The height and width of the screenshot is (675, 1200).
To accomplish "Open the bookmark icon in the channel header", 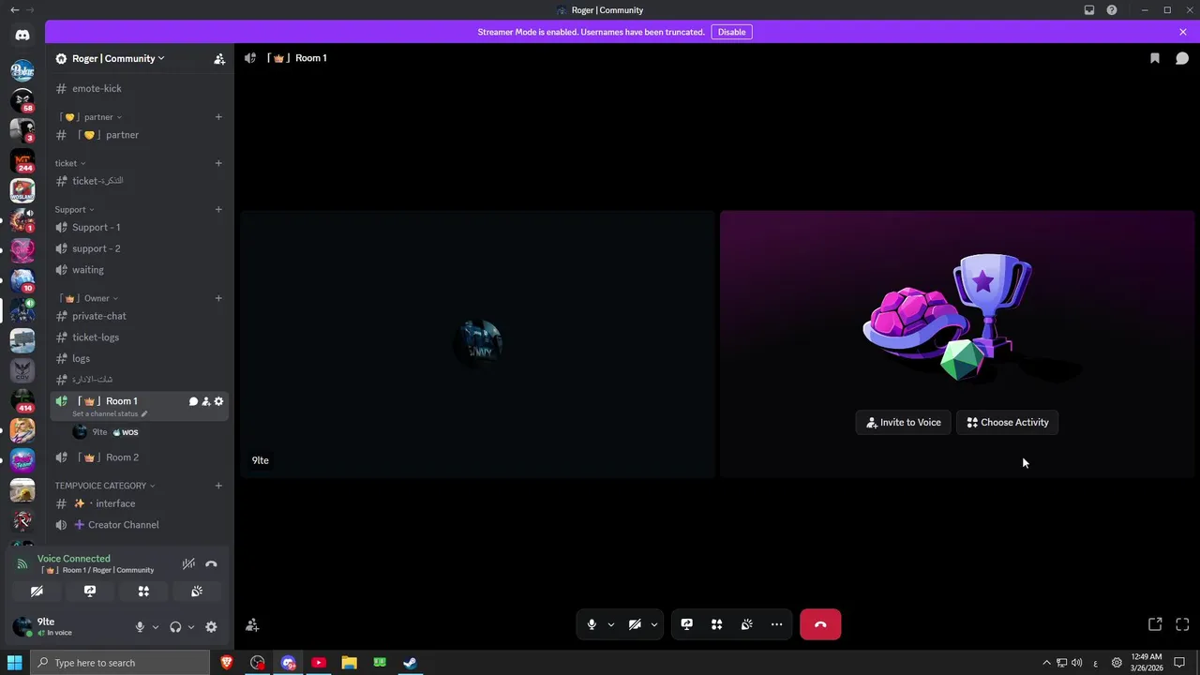I will click(x=1155, y=58).
